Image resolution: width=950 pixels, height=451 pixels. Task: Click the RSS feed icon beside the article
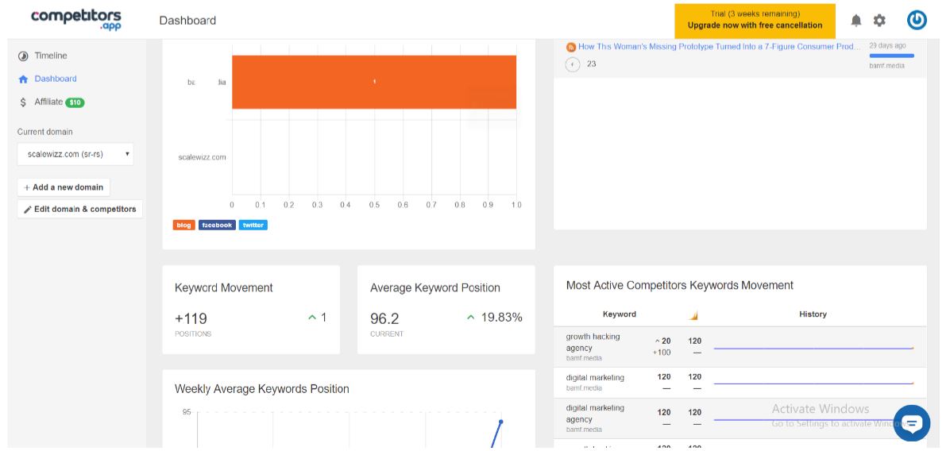pos(571,47)
